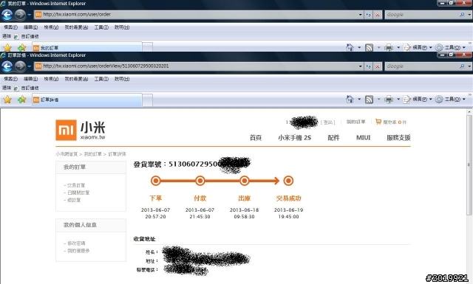Viewport: 473px width, 284px height.
Task: Open address bar dropdown in order-detail window
Action: pyautogui.click(x=360, y=66)
